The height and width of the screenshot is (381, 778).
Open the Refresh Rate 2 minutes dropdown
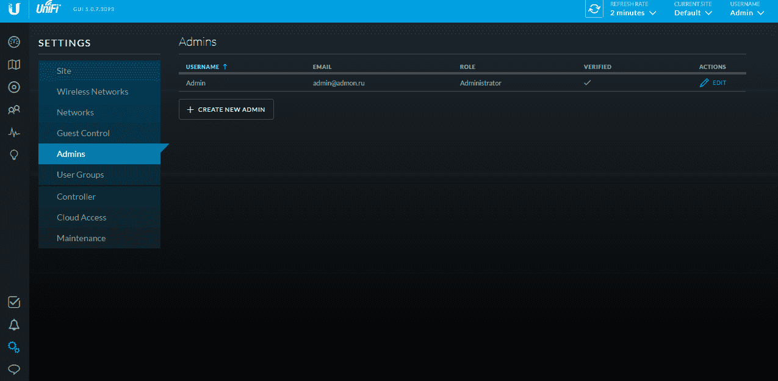[x=633, y=13]
